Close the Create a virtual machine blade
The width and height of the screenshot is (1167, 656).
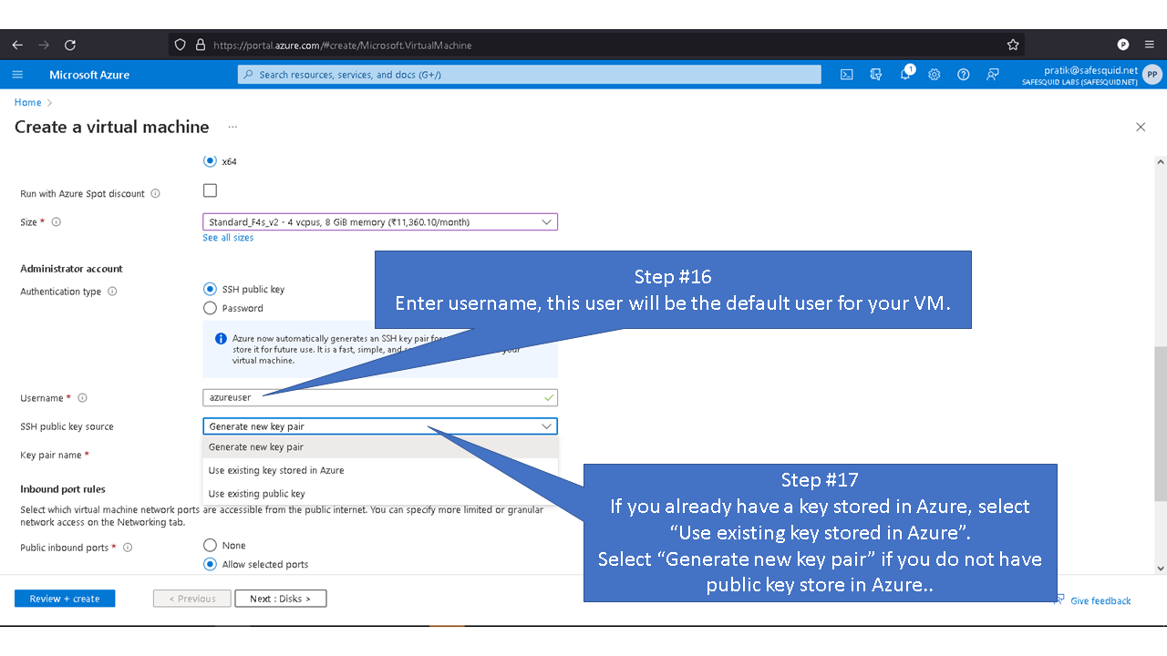tap(1141, 127)
